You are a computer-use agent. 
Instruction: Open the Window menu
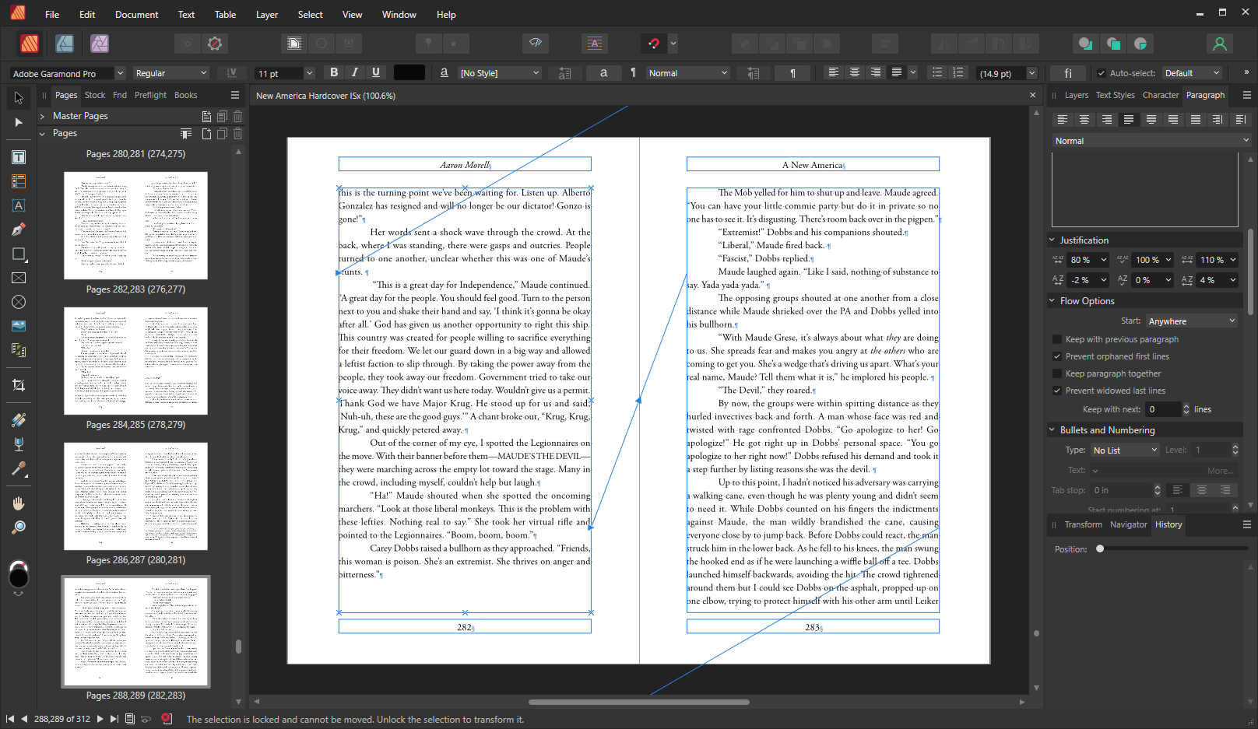click(399, 15)
